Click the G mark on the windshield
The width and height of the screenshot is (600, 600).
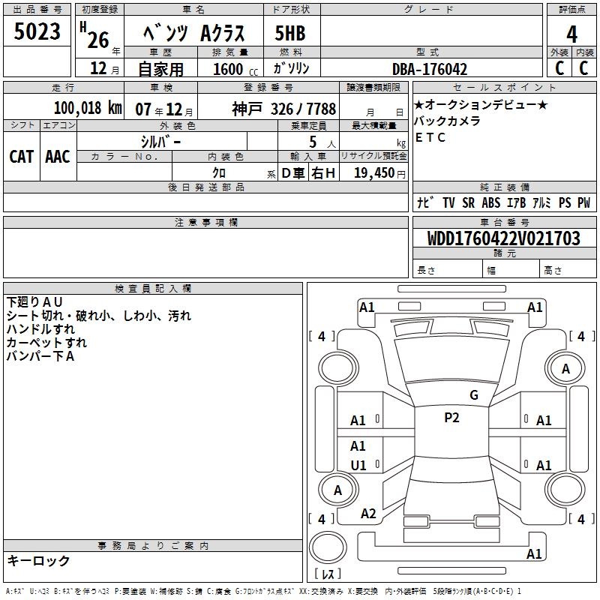473,395
